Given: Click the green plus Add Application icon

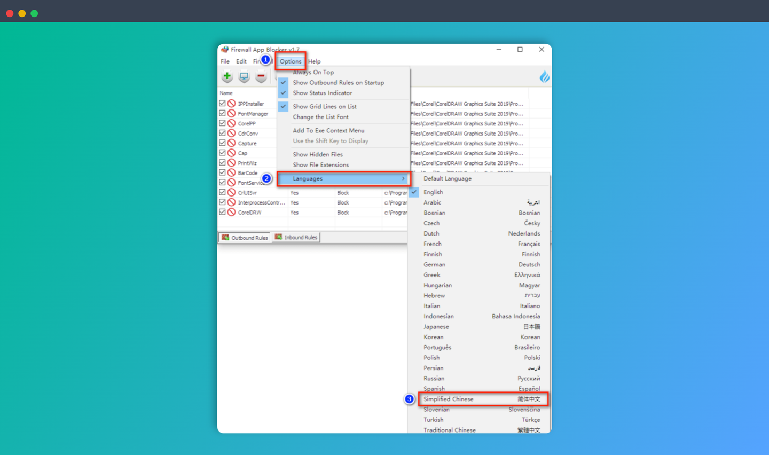Looking at the screenshot, I should 226,76.
